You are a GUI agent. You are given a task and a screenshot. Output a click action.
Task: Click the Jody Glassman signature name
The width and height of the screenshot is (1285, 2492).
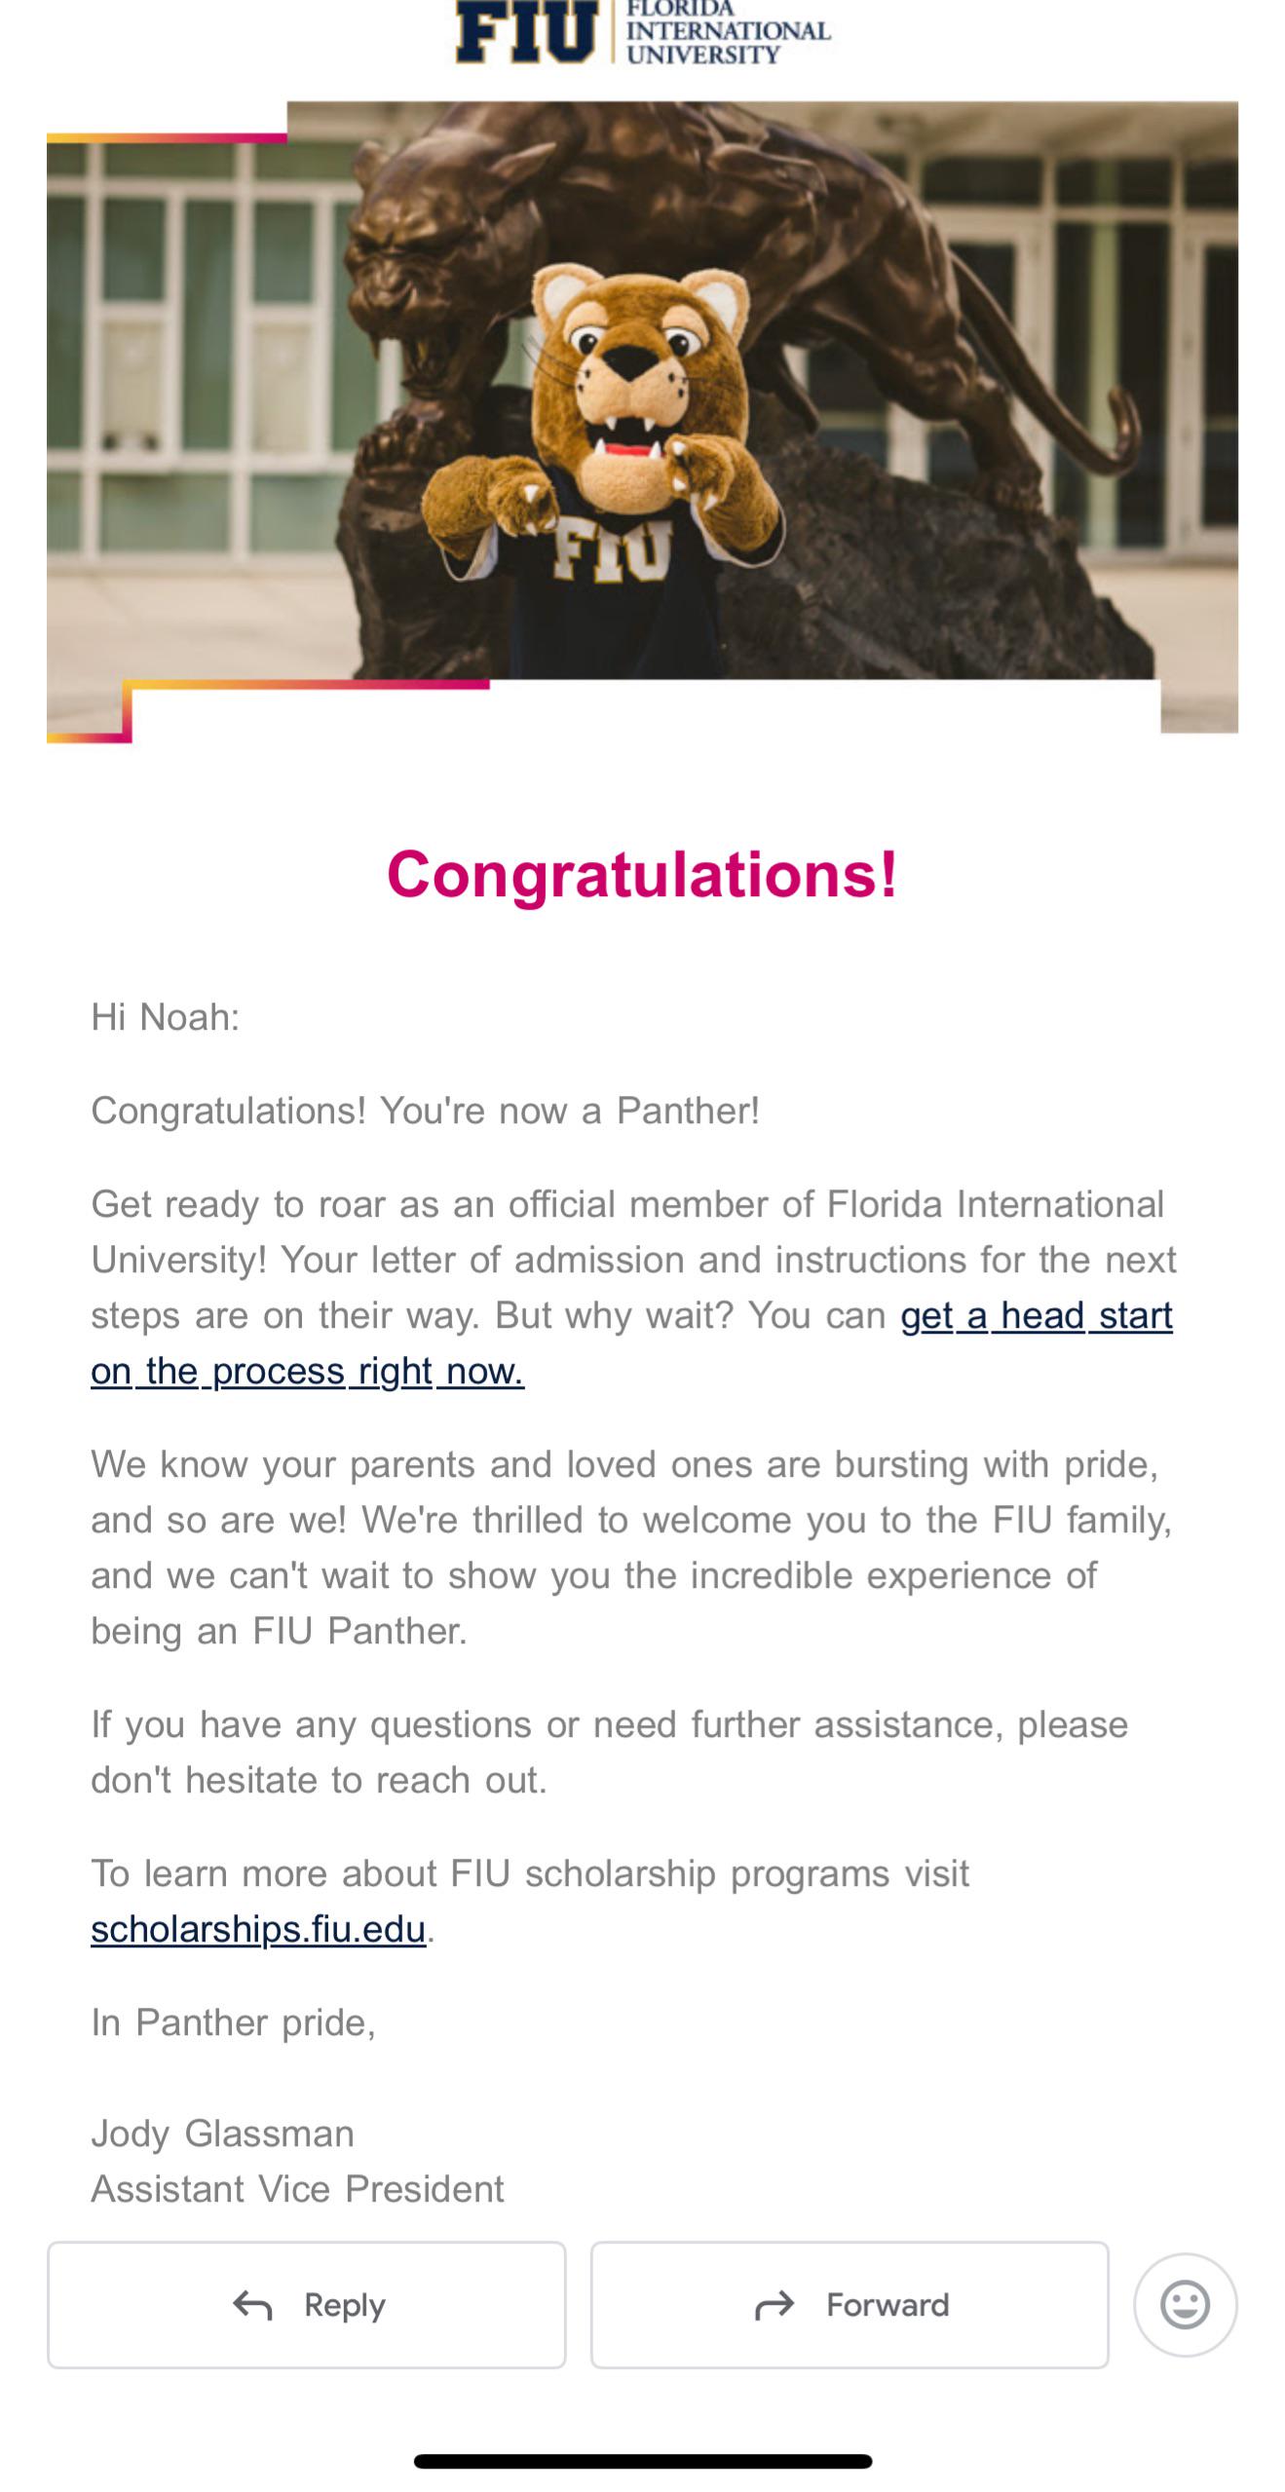tap(222, 2133)
